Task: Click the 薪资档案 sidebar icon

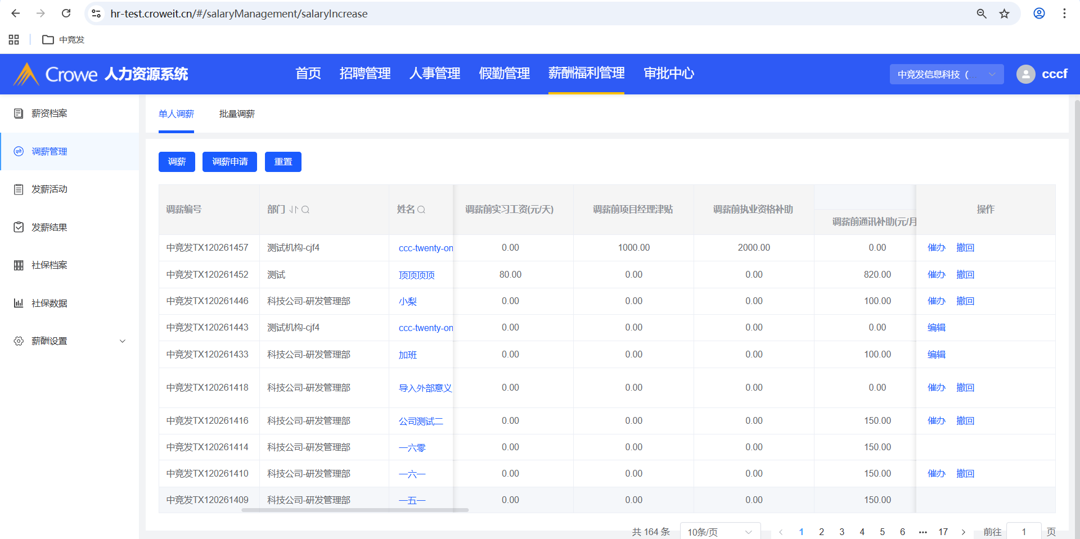Action: pos(19,114)
